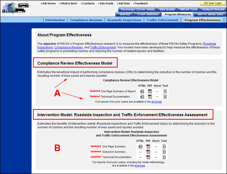Open archives link under Compliance Review model
Screen dimensions: 227x174
157,102
